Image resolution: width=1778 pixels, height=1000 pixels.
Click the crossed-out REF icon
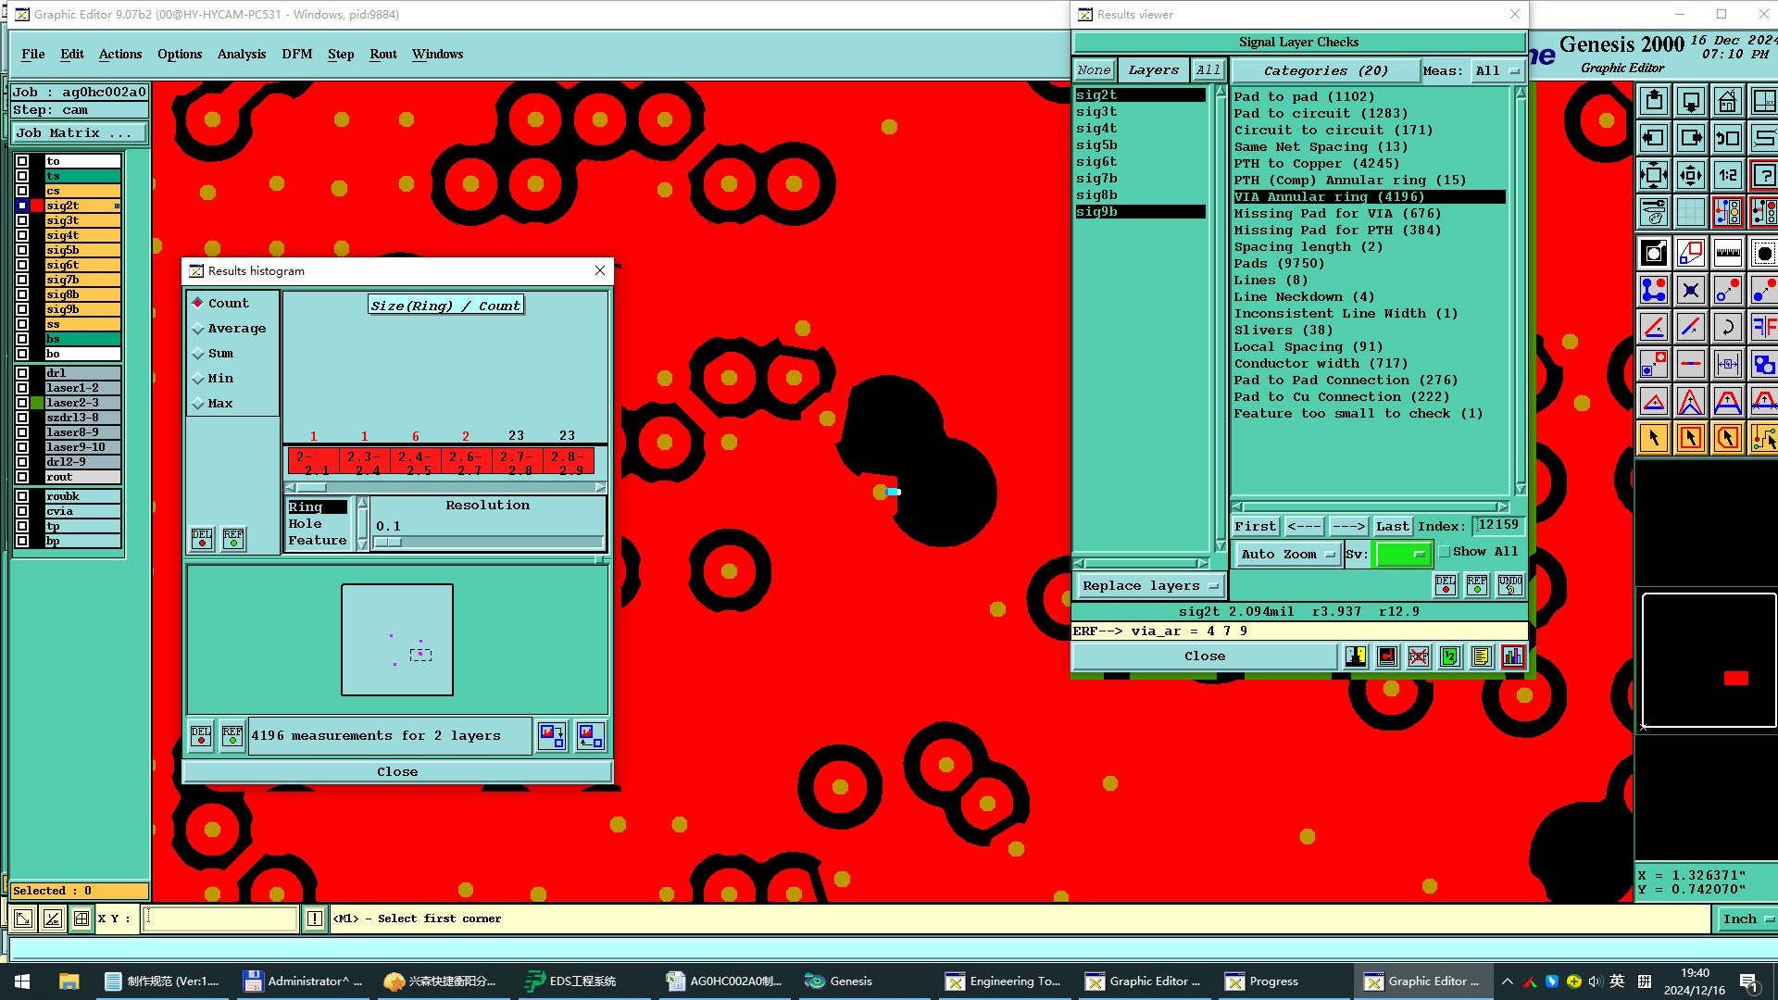(x=1418, y=656)
